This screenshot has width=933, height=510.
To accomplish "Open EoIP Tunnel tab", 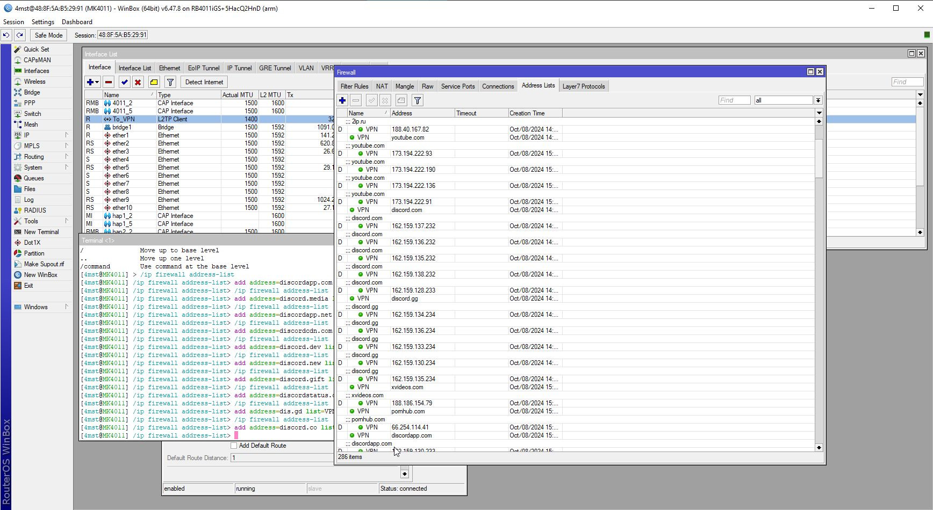I will point(204,68).
